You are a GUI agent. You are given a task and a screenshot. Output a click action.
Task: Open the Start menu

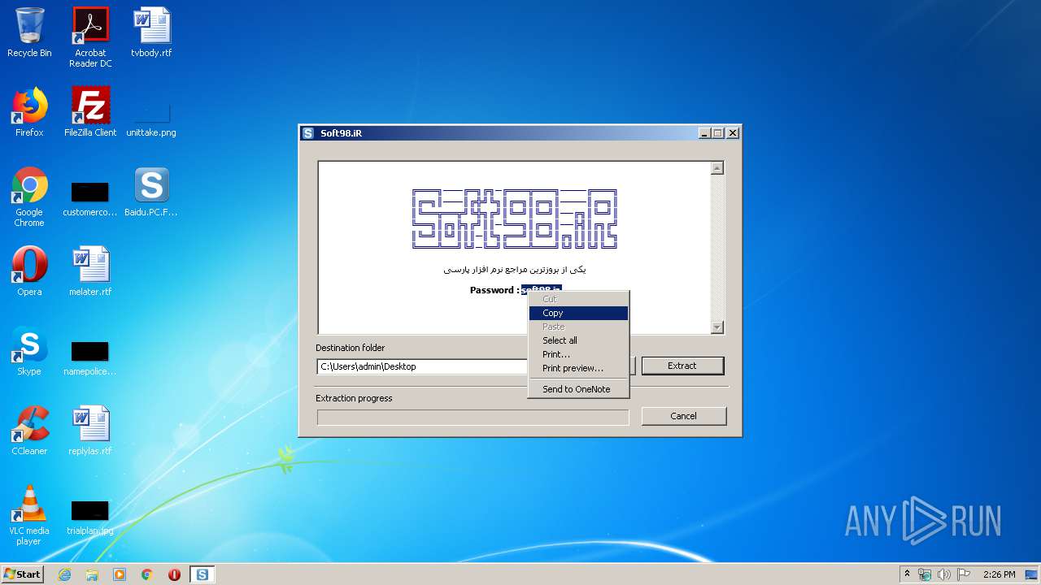(23, 574)
